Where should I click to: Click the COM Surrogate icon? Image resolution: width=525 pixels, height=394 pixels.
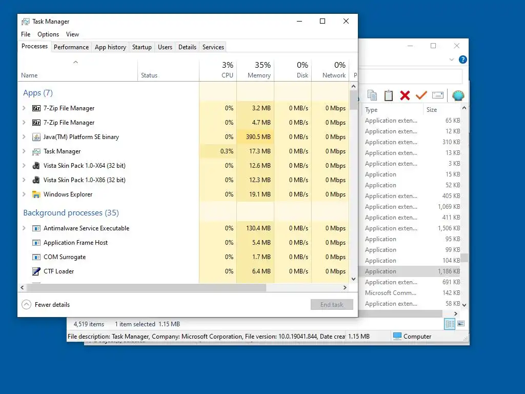(x=36, y=257)
